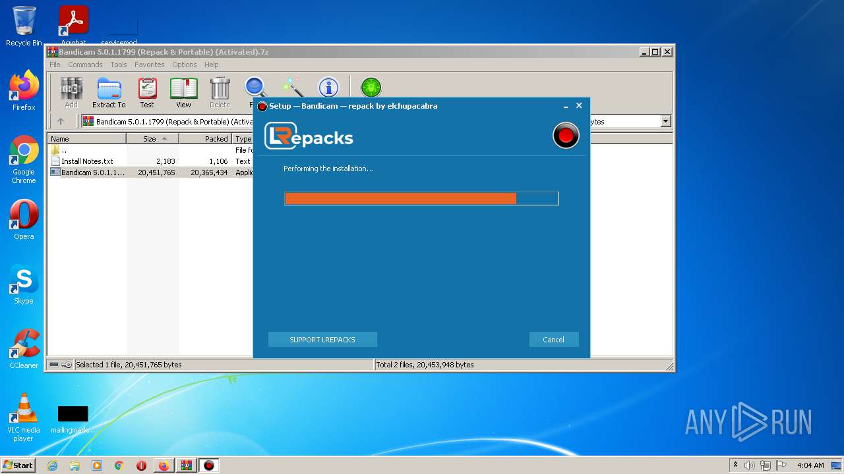
Task: Click the media player taskbar icon
Action: [x=97, y=465]
